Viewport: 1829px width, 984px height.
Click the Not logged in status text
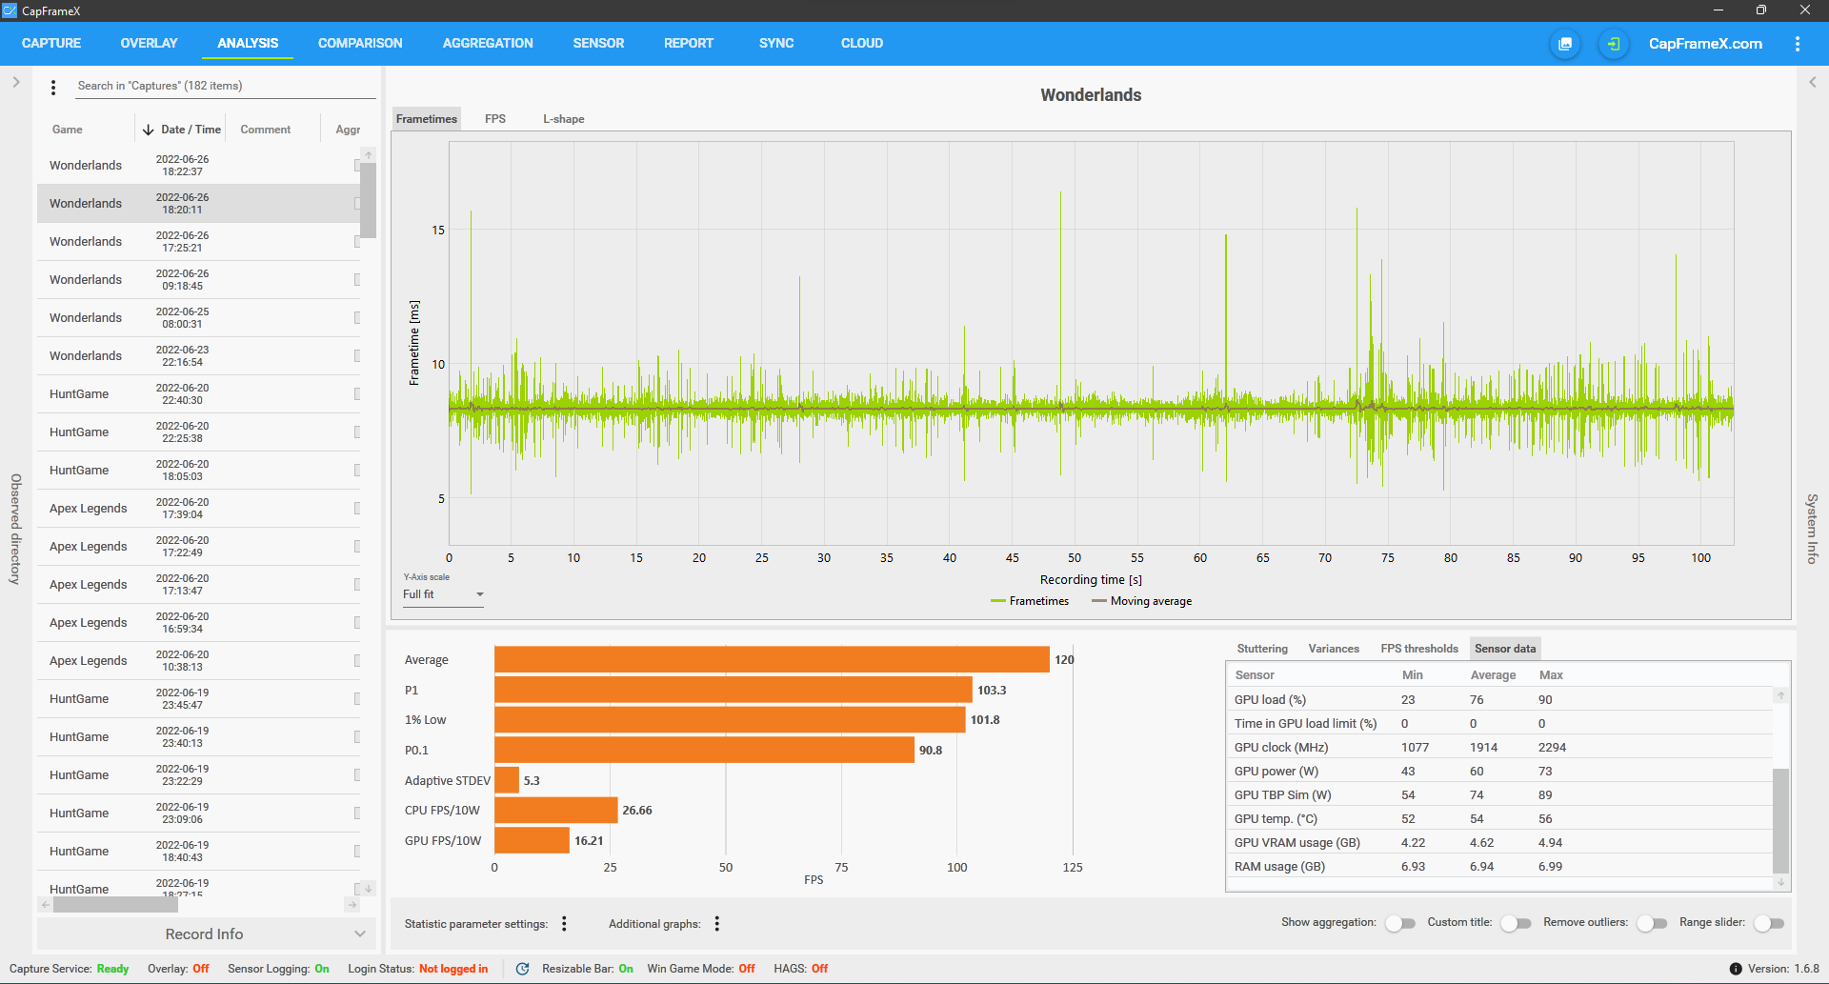click(453, 969)
